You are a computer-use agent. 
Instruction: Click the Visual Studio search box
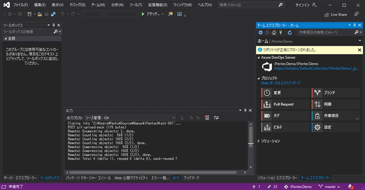[x=251, y=5]
